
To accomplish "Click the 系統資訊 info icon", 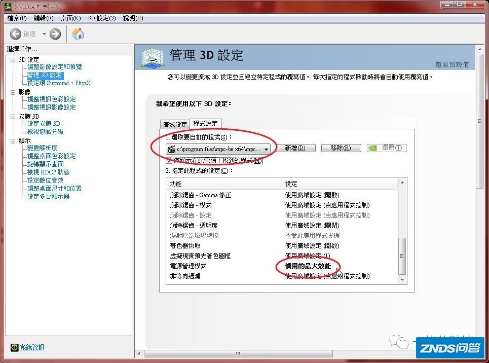I will coord(14,347).
